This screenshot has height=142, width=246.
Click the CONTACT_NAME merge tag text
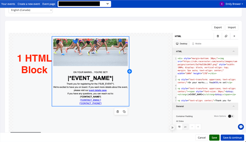[x=91, y=97]
